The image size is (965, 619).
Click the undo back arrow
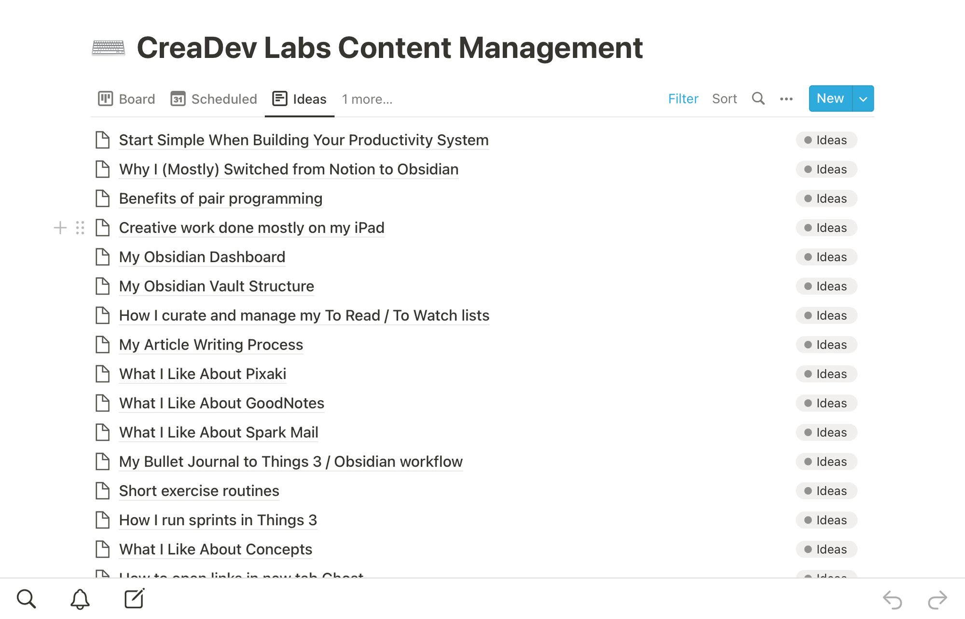[892, 600]
